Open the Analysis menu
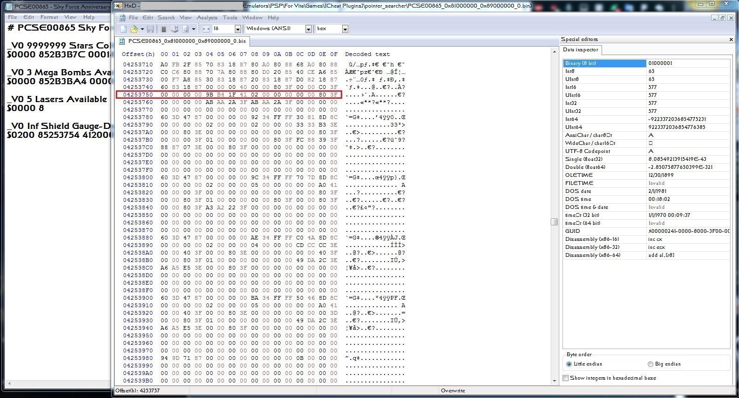The height and width of the screenshot is (398, 739). (207, 18)
